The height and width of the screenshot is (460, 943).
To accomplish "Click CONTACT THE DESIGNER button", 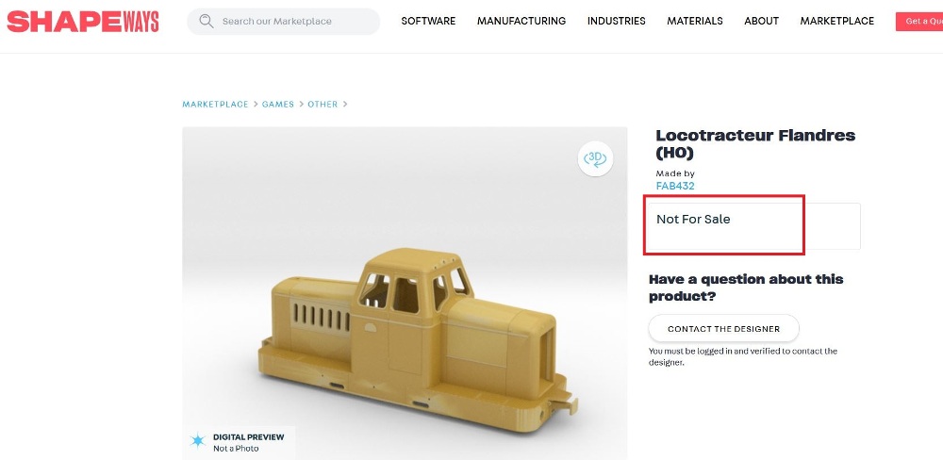I will [x=723, y=329].
